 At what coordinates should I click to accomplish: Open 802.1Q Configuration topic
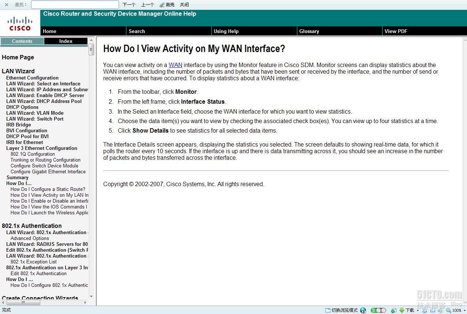click(33, 154)
